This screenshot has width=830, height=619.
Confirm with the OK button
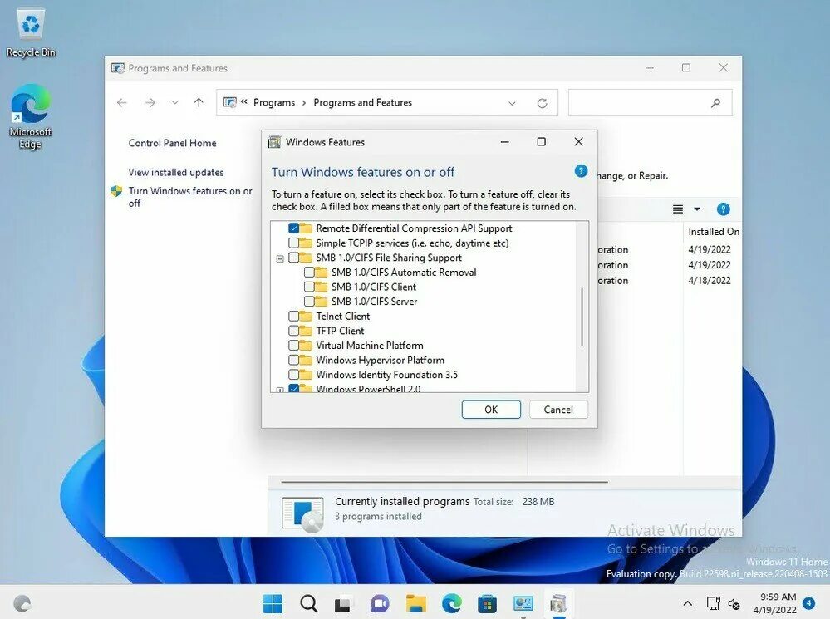point(491,410)
